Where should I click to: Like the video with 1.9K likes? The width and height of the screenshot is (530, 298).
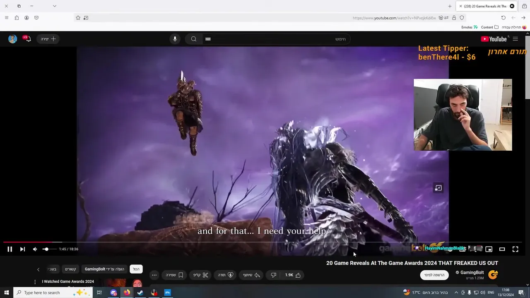pyautogui.click(x=293, y=275)
